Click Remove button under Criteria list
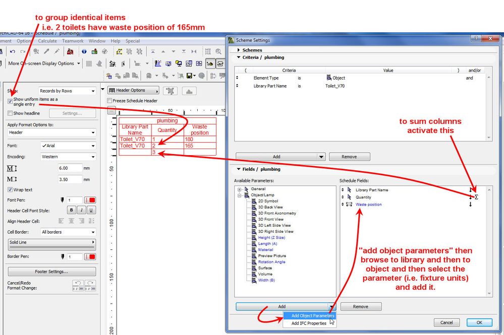 pyautogui.click(x=350, y=157)
